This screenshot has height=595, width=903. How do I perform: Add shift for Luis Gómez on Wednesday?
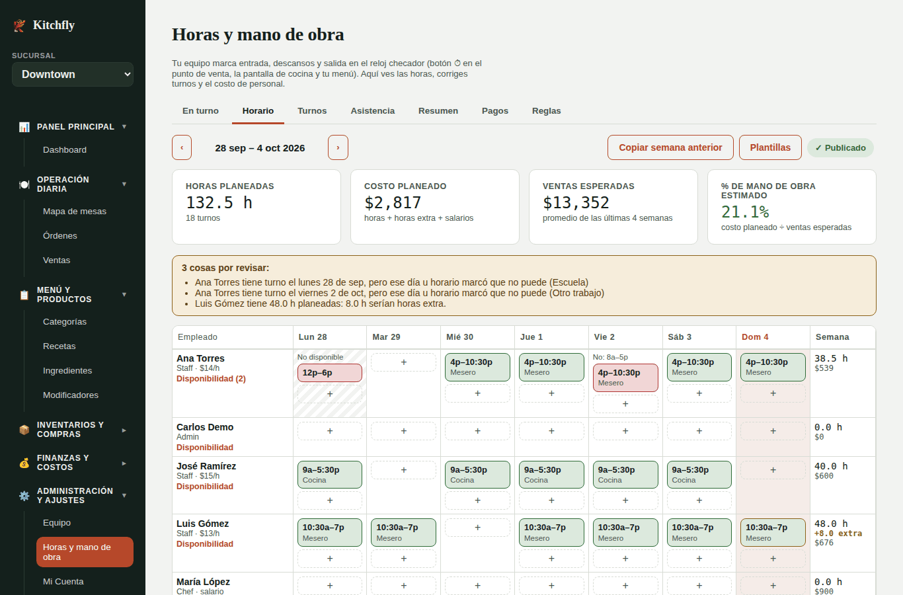(x=477, y=528)
